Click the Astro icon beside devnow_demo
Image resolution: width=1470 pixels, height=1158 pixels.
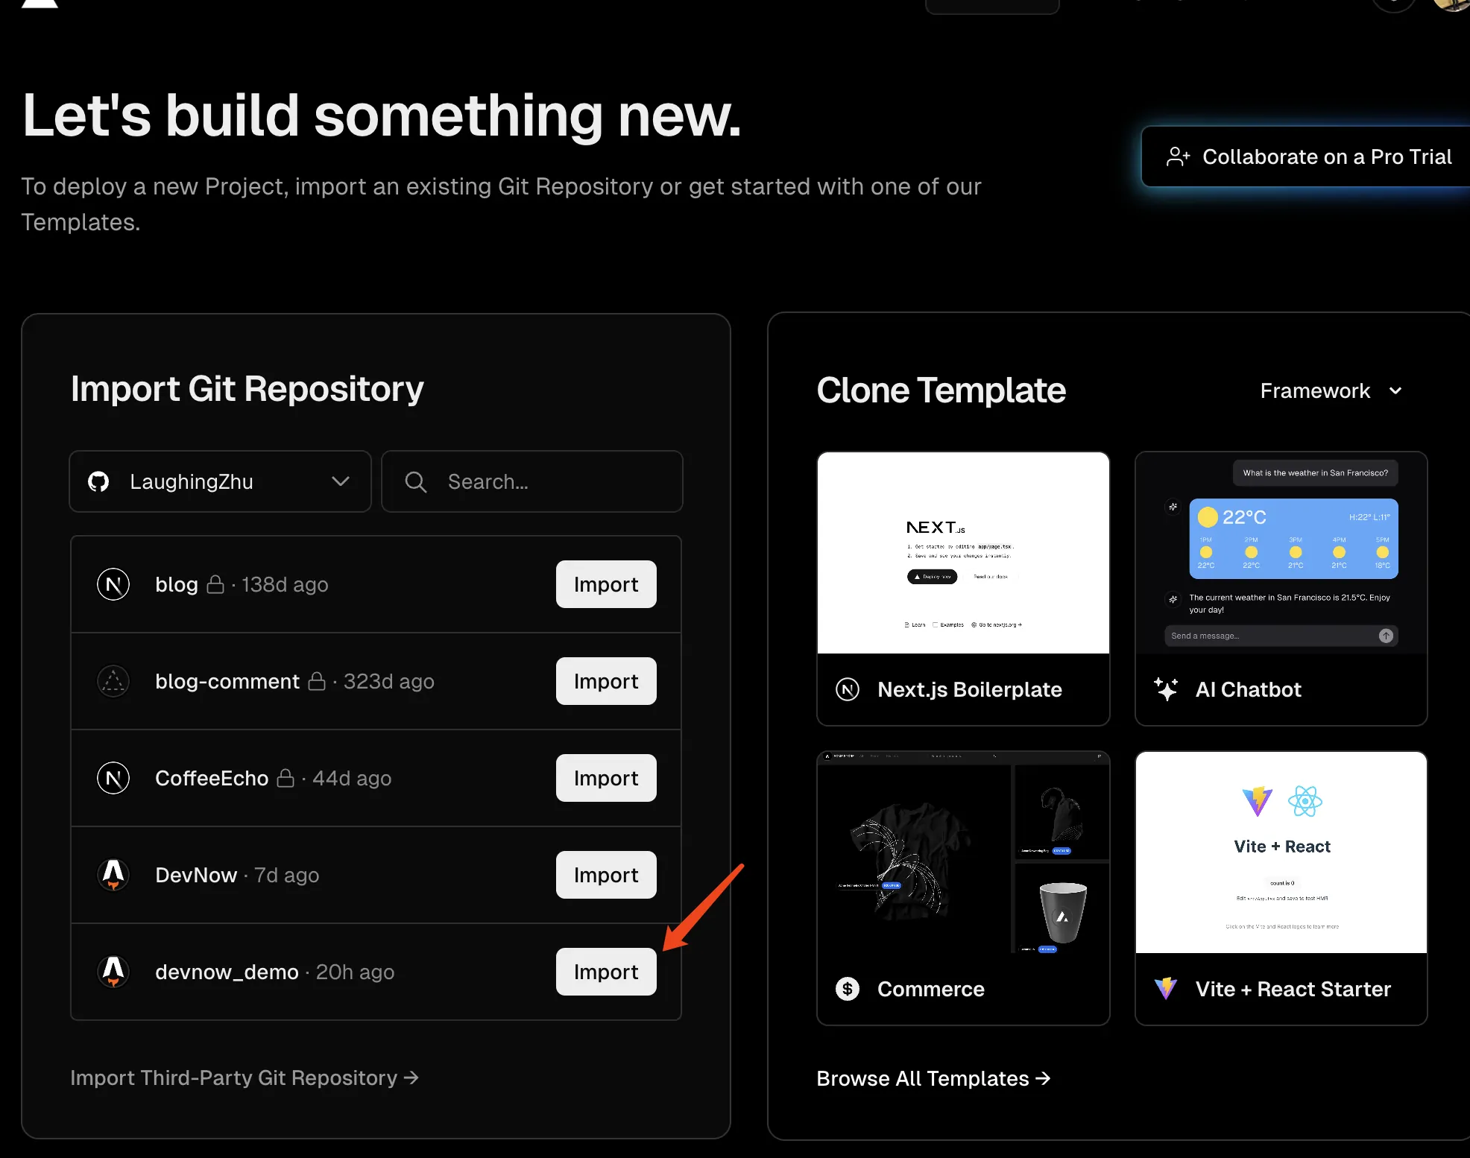pos(113,972)
